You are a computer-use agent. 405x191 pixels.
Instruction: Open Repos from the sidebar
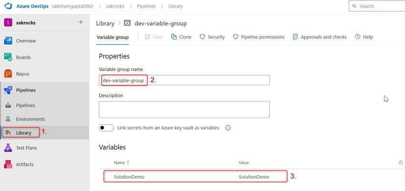tap(22, 74)
